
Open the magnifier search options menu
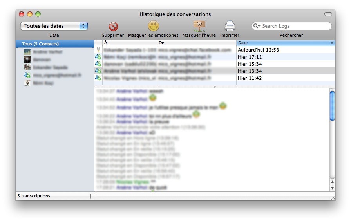(257, 26)
